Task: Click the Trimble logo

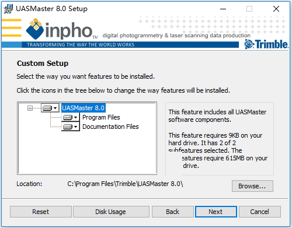Action: [266, 44]
